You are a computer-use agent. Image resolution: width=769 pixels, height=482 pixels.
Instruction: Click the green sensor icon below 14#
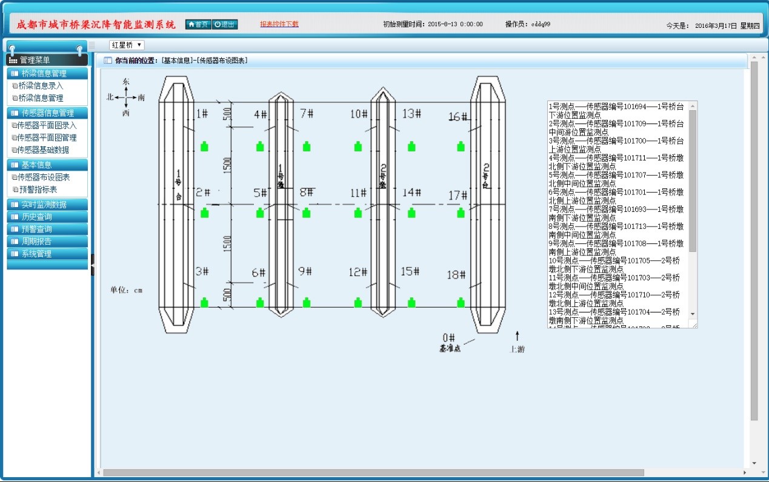click(411, 213)
